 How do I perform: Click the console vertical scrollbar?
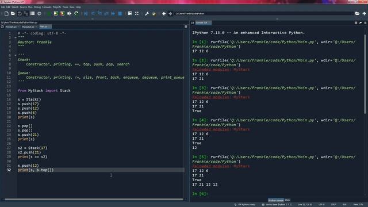click(365, 74)
